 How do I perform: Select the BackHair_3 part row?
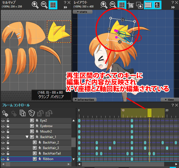click(x=36, y=148)
